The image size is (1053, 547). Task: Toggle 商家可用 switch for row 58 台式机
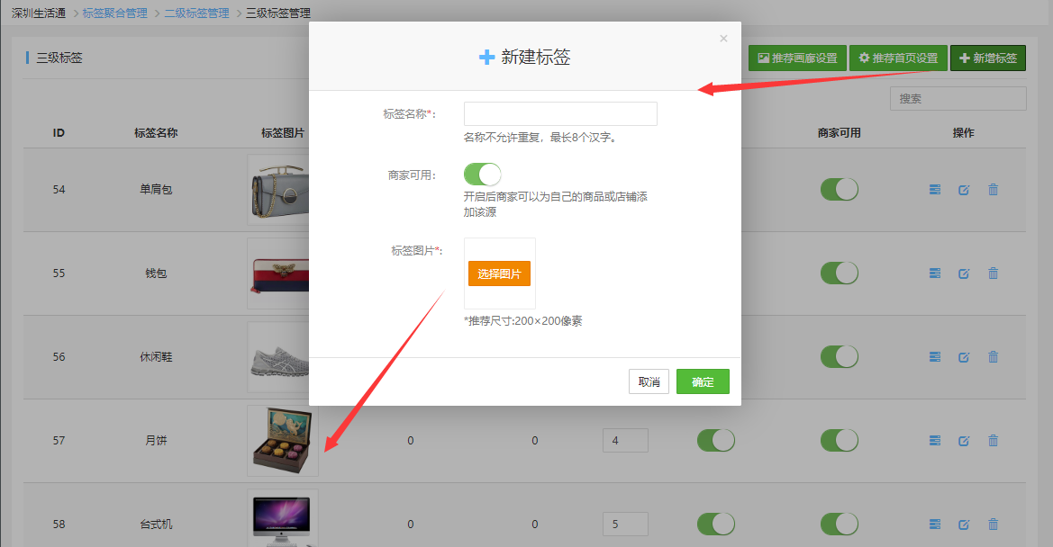click(839, 525)
